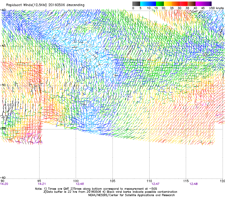The width and height of the screenshot is (225, 197).
Task: Click the Rapidscat Winds(12.5KM) title text
Action: (x=45, y=5)
